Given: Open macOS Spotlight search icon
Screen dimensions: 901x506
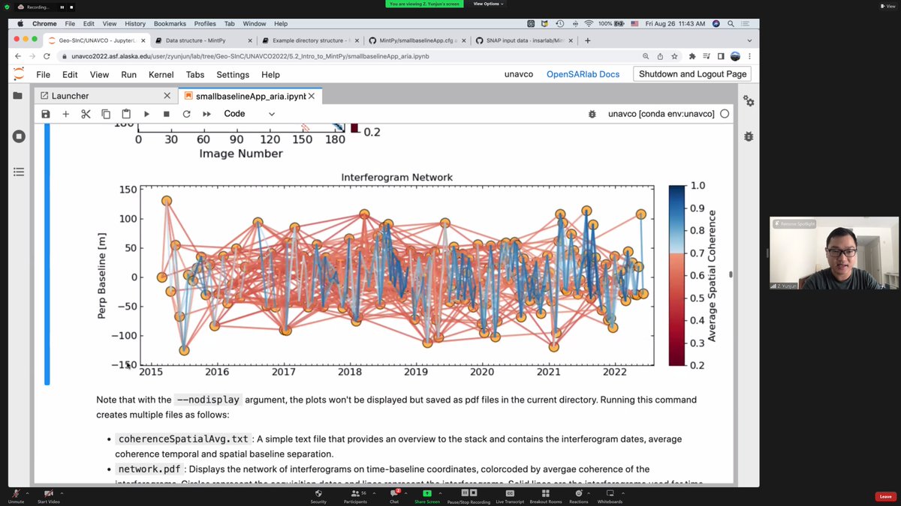Looking at the screenshot, I should pos(730,24).
